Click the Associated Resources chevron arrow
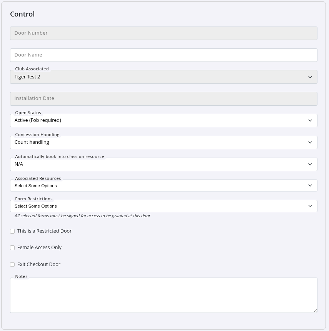 (x=310, y=186)
